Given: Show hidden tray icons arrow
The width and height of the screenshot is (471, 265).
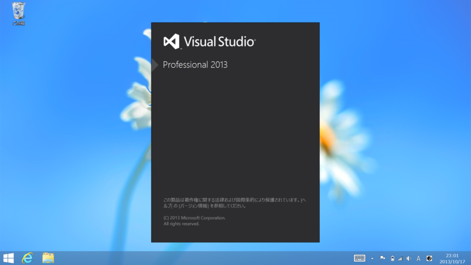Looking at the screenshot, I should tap(372, 259).
